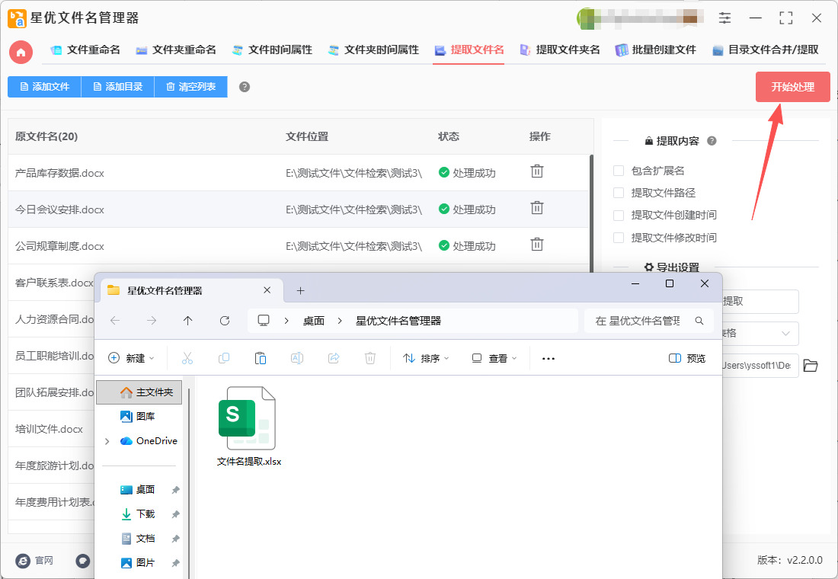The width and height of the screenshot is (838, 579).
Task: Open the 批量创建文件 tab
Action: tap(656, 50)
